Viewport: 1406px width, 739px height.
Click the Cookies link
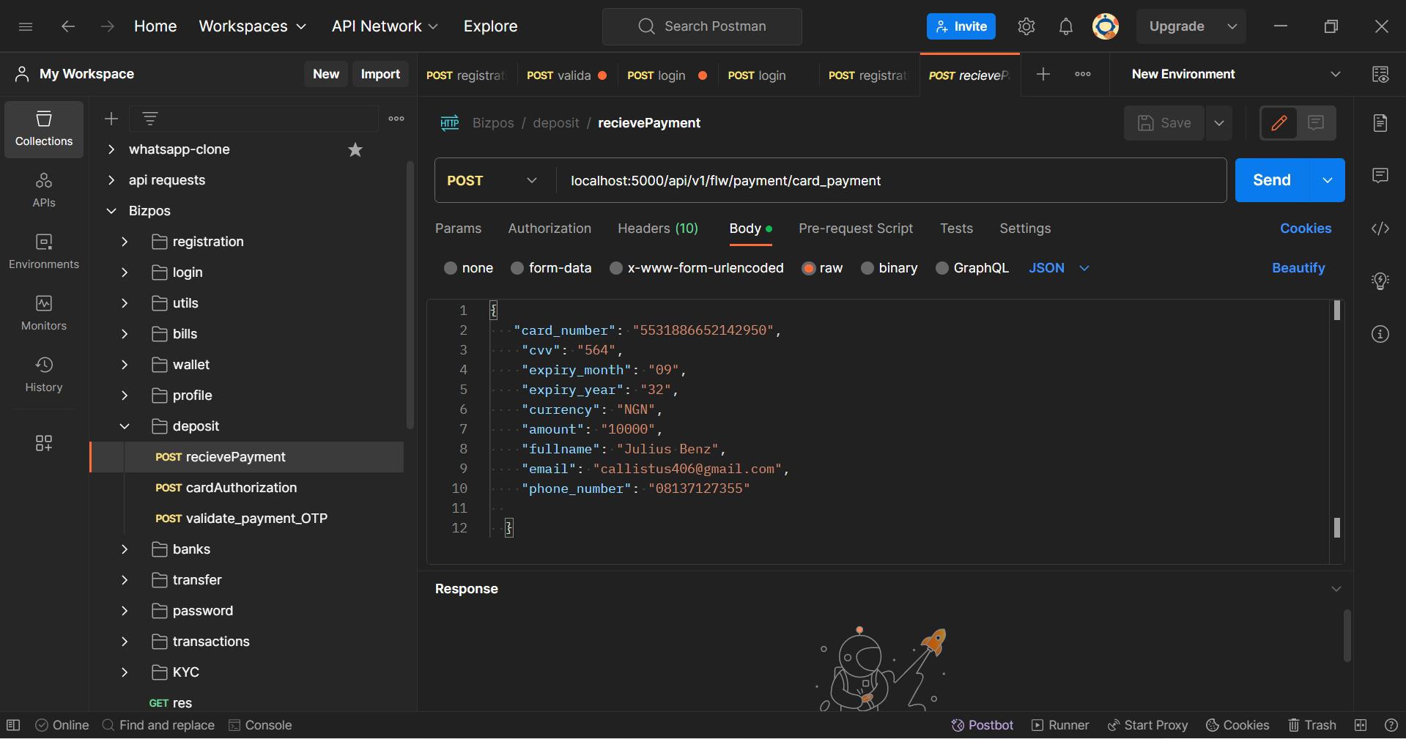[1306, 229]
